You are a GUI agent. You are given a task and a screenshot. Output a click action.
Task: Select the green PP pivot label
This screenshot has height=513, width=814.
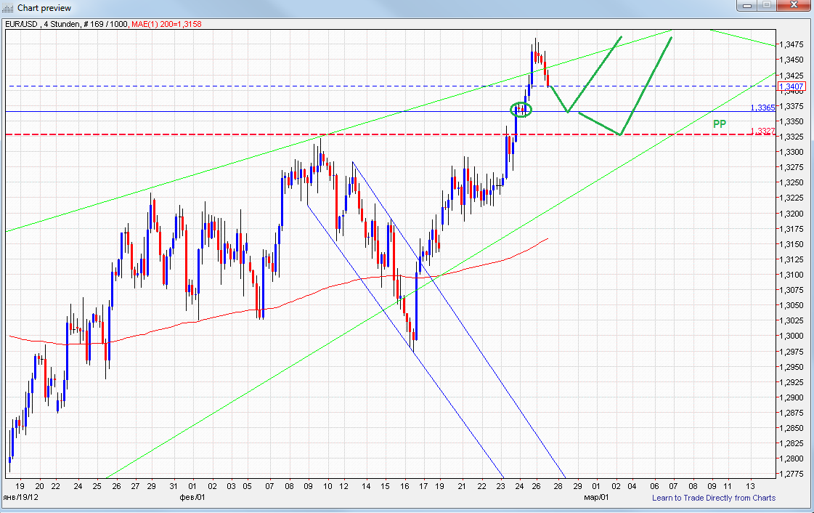[x=719, y=124]
